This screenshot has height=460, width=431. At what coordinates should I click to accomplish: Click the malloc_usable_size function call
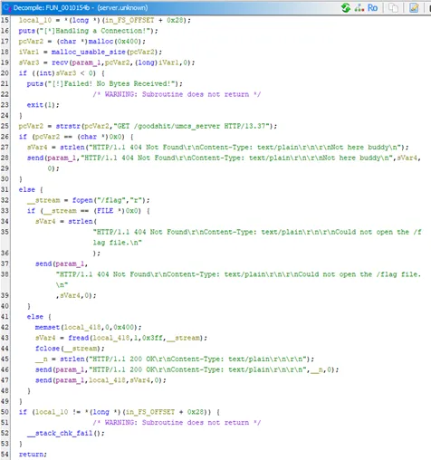(88, 52)
